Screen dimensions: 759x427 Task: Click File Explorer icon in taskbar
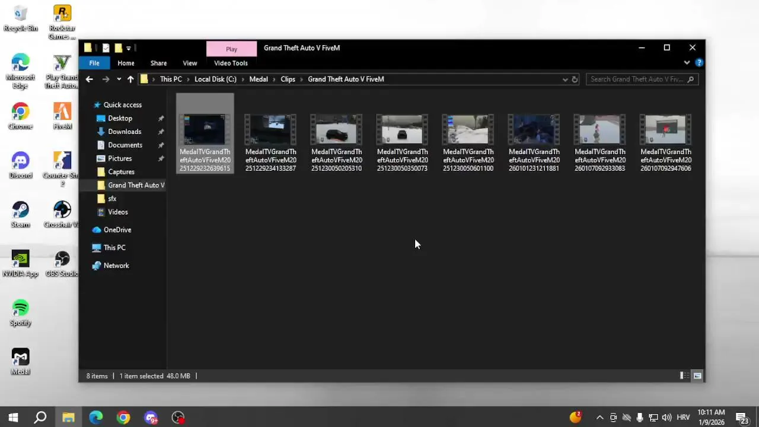pos(68,418)
